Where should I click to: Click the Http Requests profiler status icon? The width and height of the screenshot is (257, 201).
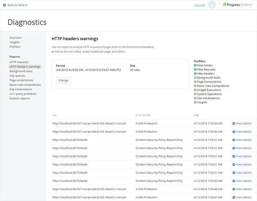[x=195, y=69]
